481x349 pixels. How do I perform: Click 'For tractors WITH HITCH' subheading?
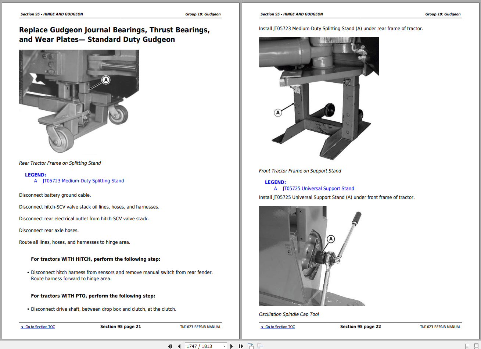point(96,259)
